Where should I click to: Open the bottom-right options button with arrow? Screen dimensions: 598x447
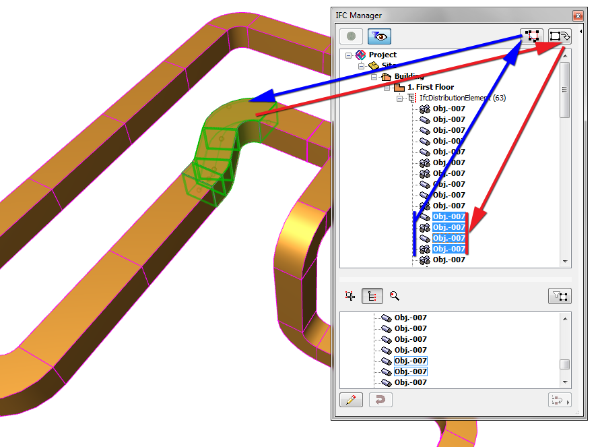[x=560, y=400]
